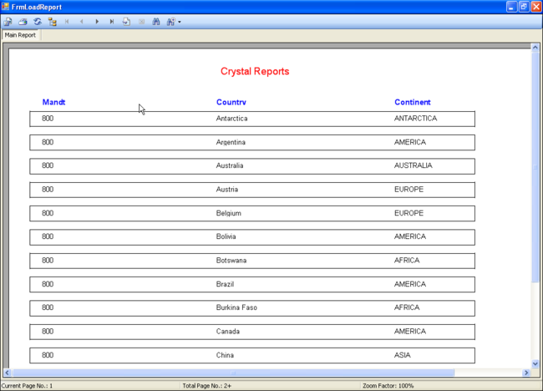Expand the Zoom dropdown arrow
Image resolution: width=543 pixels, height=391 pixels.
(180, 22)
